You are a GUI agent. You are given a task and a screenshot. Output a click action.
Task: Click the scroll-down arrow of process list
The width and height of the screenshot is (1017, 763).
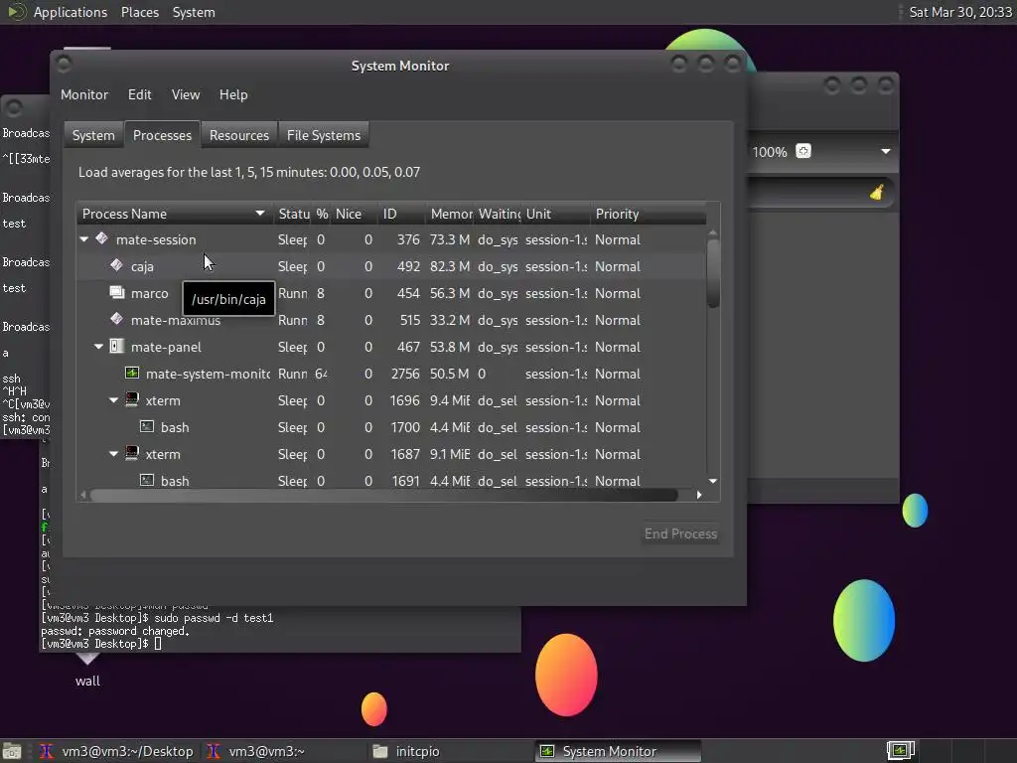coord(713,481)
